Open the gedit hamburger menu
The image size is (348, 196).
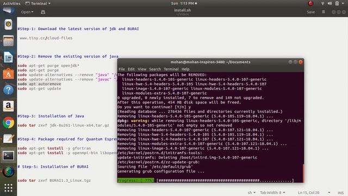(324, 12)
